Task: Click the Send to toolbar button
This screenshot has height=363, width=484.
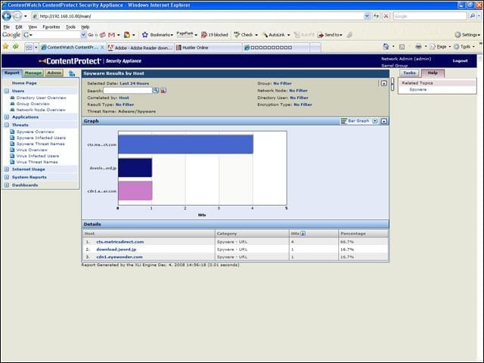Action: [x=330, y=35]
